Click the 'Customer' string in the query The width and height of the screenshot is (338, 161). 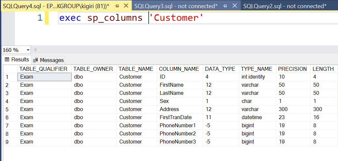click(x=176, y=18)
